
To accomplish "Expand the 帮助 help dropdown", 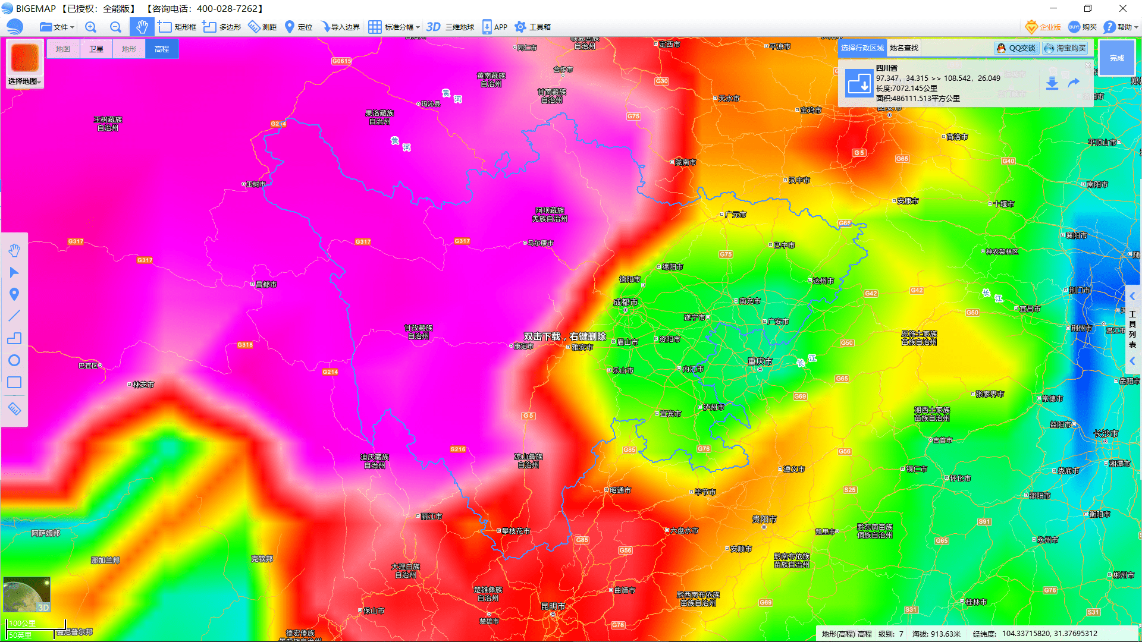I will click(x=1121, y=27).
